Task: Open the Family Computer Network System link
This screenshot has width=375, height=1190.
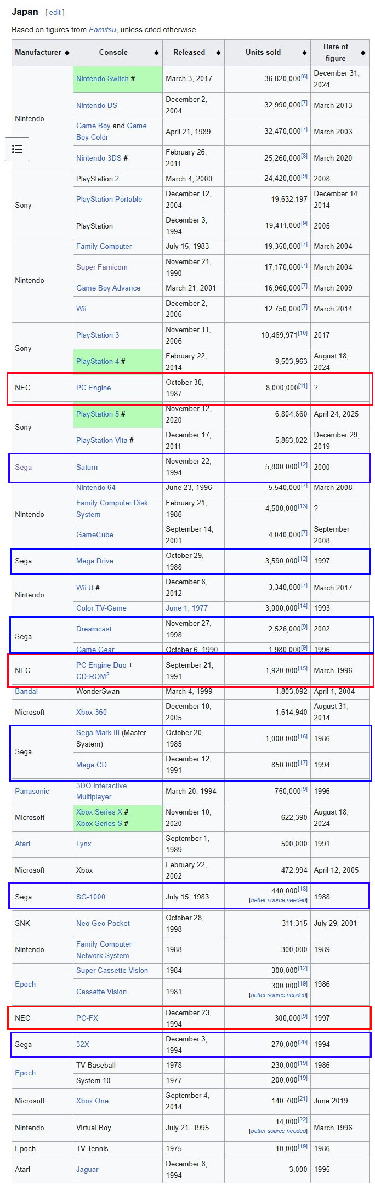Action: coord(104,949)
